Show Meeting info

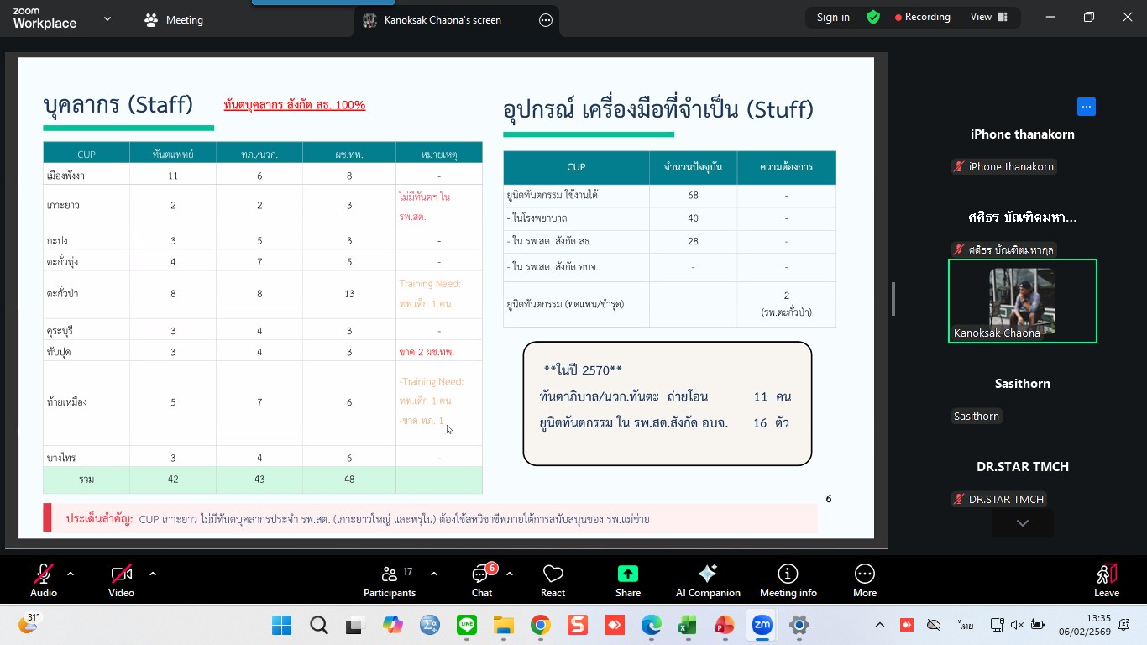[x=788, y=580]
